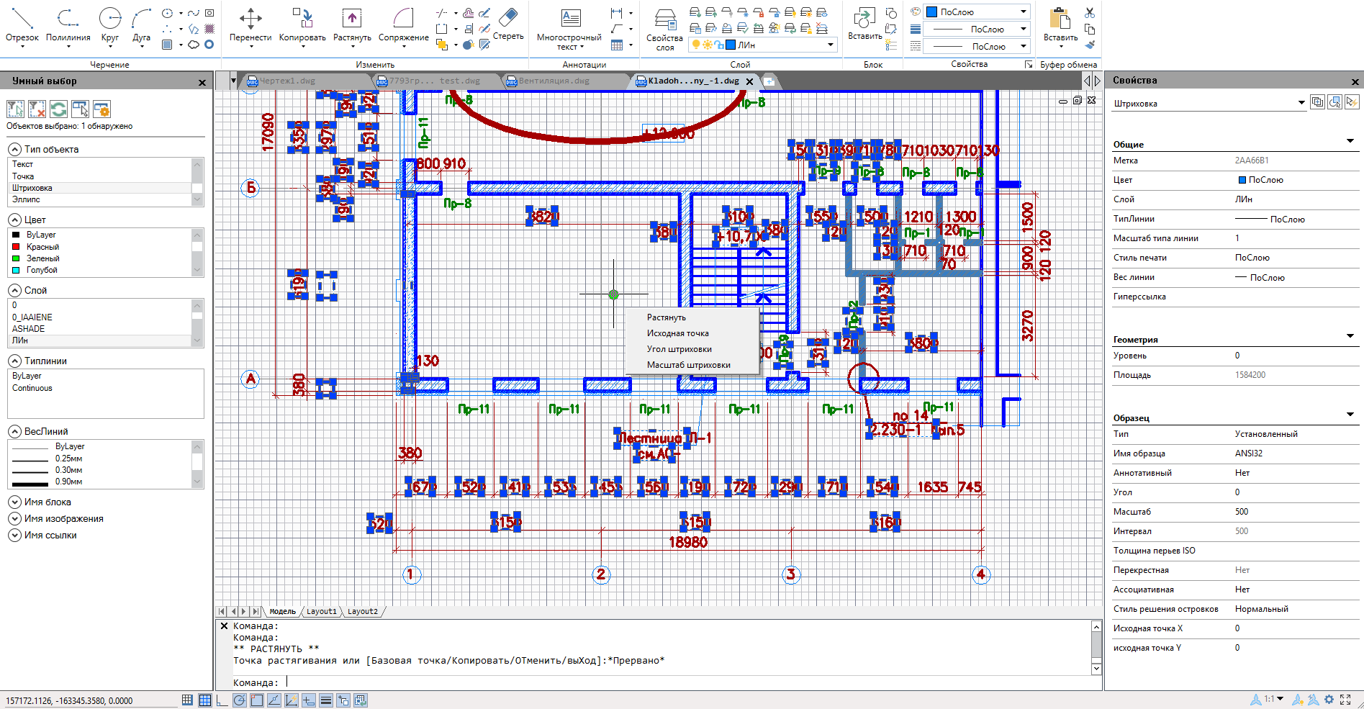The width and height of the screenshot is (1364, 709).
Task: Select 0.30мм line weight entry
Action: (x=68, y=470)
